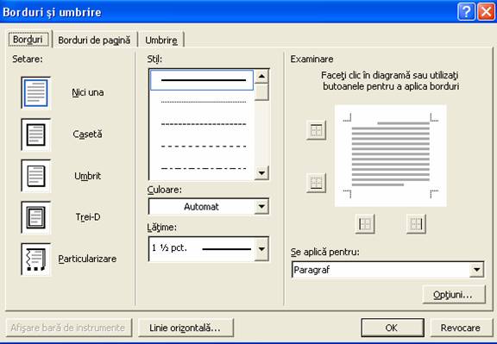Screen dimensions: 497x344
Task: Click the Stil list scroll up arrow
Action: tap(261, 77)
